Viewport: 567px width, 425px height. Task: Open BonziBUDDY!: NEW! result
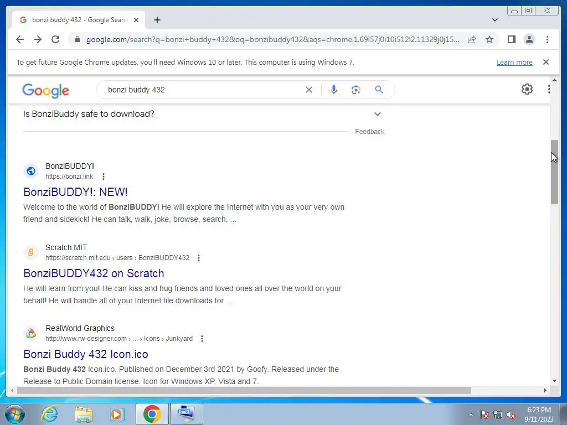pyautogui.click(x=75, y=192)
